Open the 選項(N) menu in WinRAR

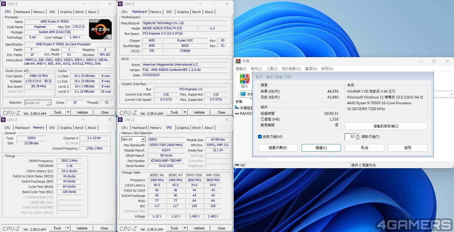tap(311, 69)
